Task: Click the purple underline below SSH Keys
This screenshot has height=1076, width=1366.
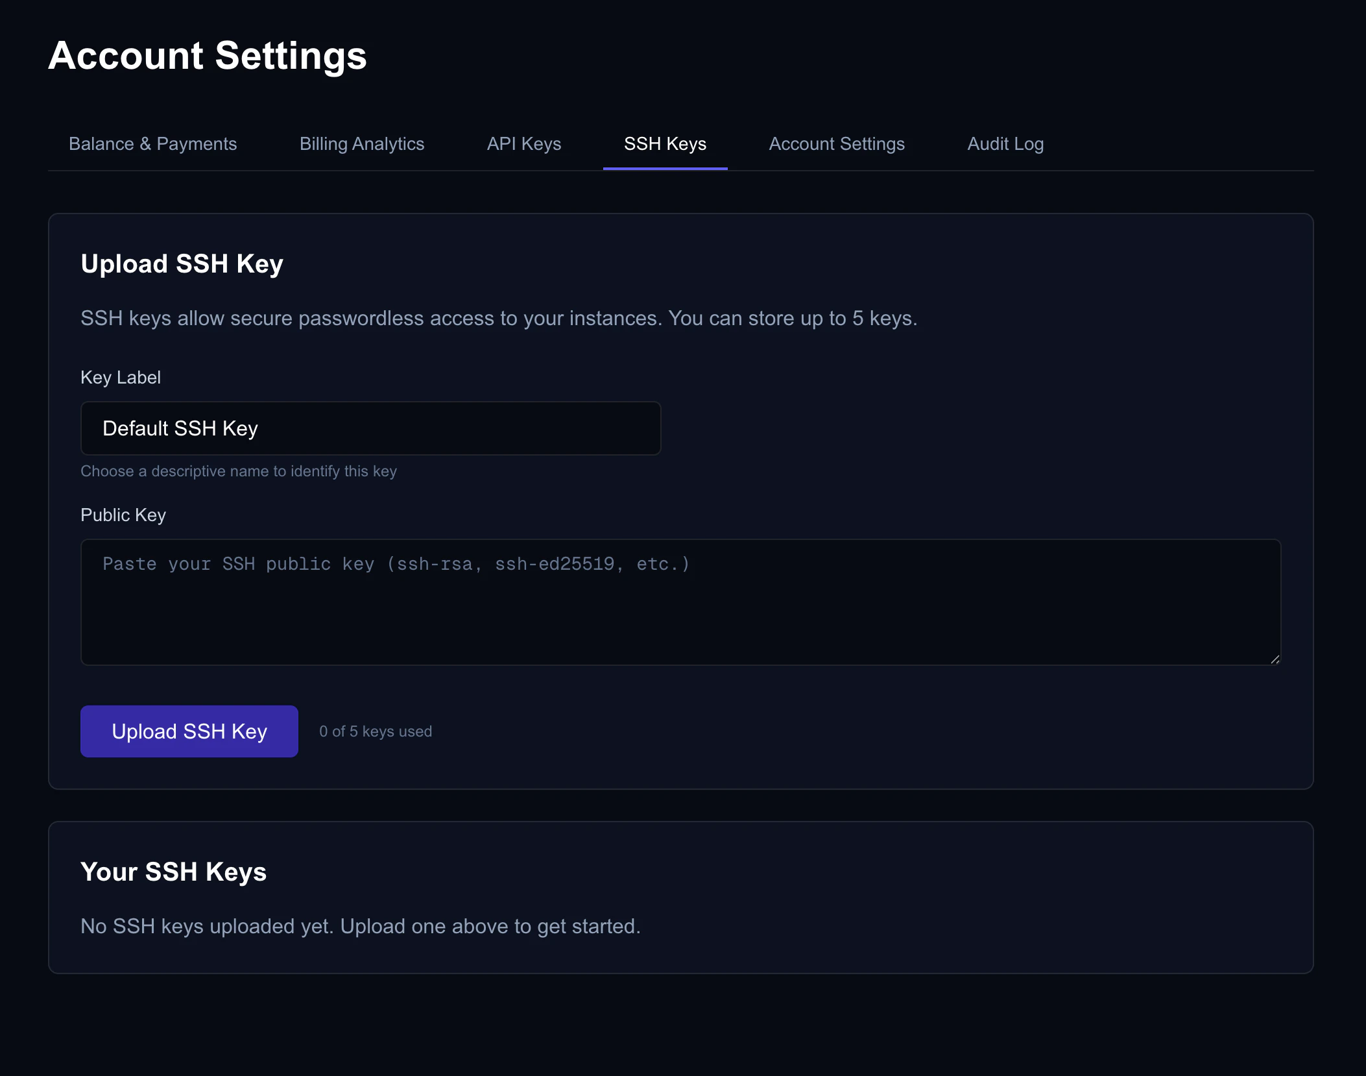Action: pyautogui.click(x=665, y=169)
